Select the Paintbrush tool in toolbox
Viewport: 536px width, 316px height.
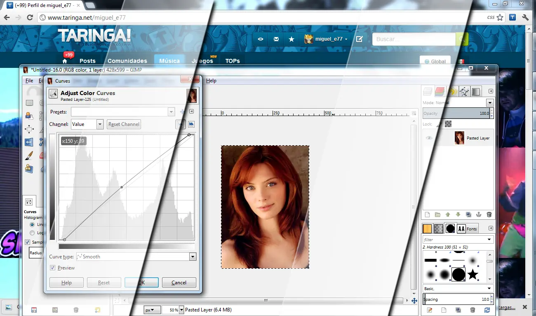coord(29,155)
